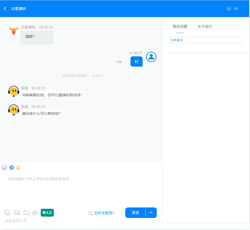Click timestamp 18:40:37

[x=136, y=53]
